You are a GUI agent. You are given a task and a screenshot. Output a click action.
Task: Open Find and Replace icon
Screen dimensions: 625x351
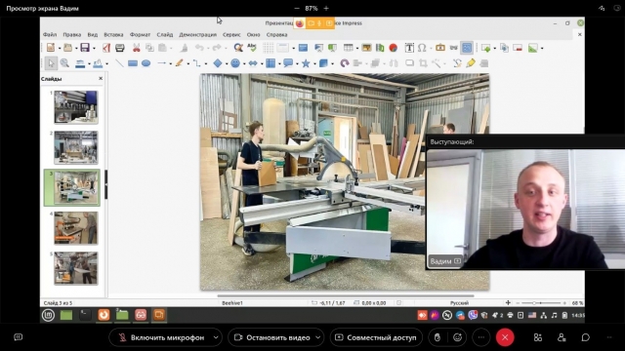pos(238,48)
